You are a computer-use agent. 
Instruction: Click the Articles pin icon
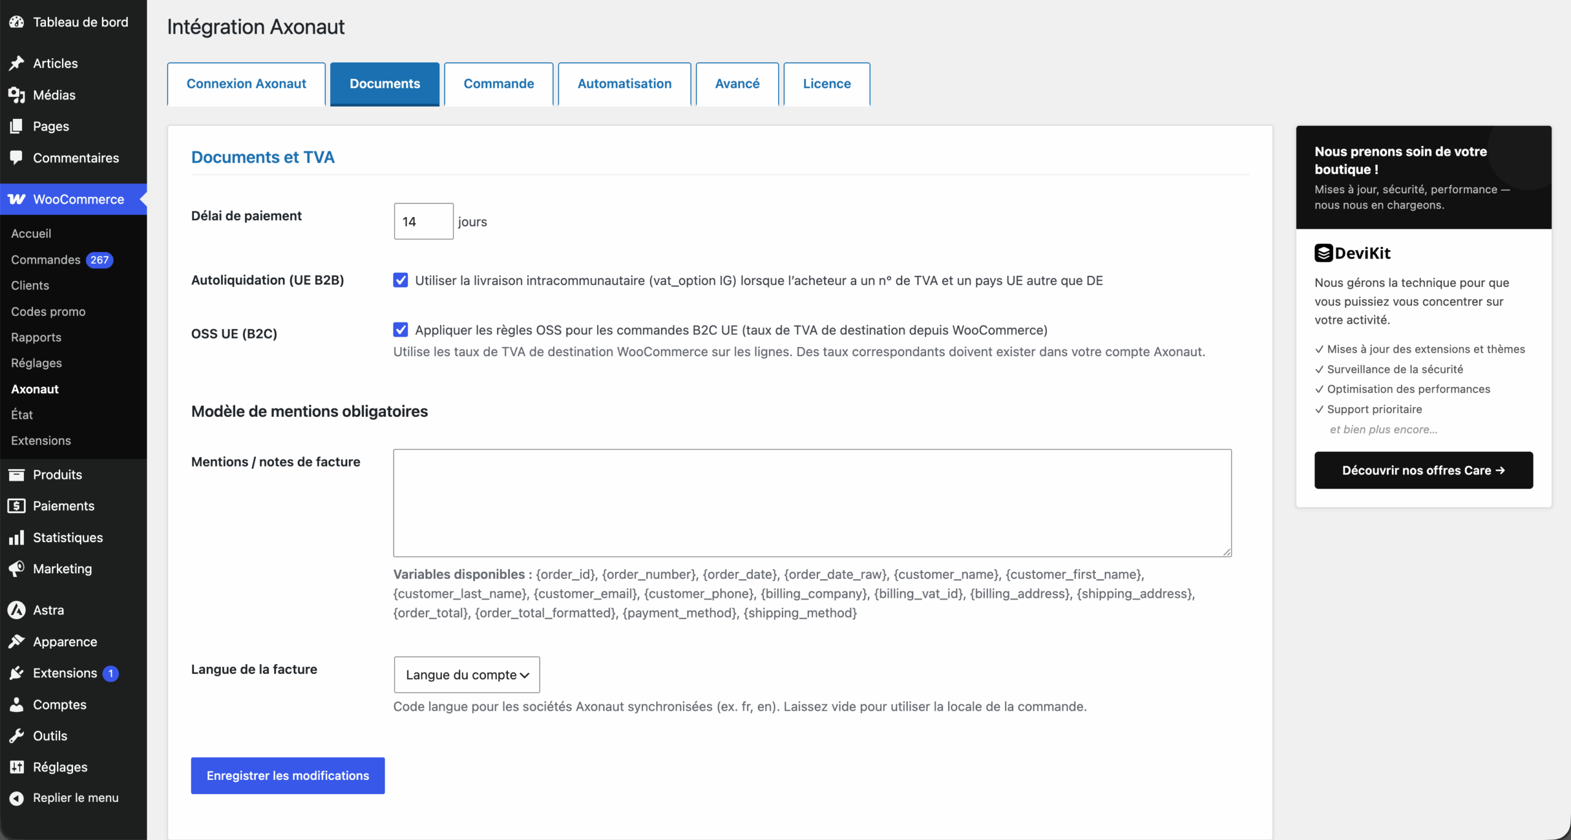[17, 63]
